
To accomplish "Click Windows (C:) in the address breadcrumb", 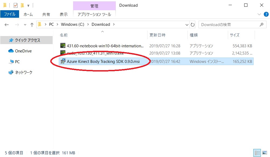I will pos(73,24).
